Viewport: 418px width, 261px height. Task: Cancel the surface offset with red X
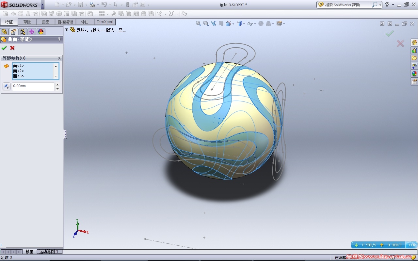[12, 48]
